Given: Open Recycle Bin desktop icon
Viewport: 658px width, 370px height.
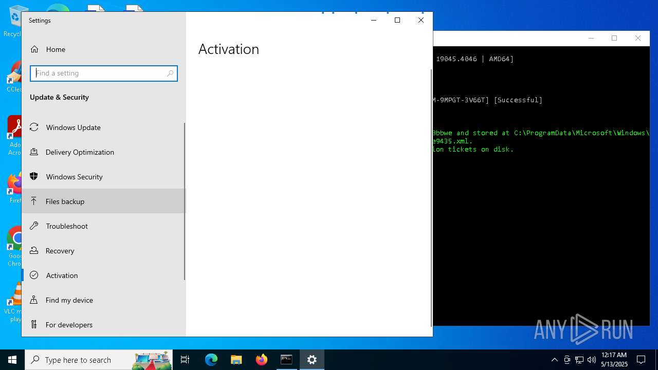Looking at the screenshot, I should click(14, 21).
